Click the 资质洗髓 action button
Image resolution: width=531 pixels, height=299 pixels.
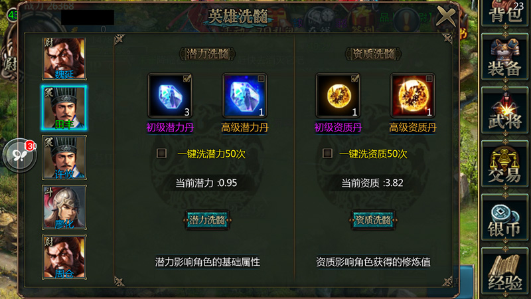(x=373, y=220)
